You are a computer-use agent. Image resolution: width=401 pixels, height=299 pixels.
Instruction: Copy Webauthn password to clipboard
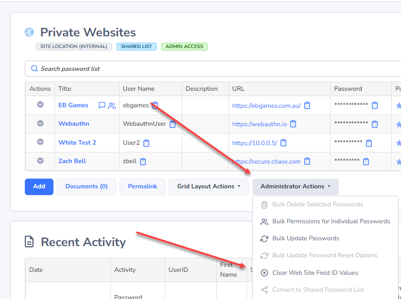pyautogui.click(x=375, y=124)
